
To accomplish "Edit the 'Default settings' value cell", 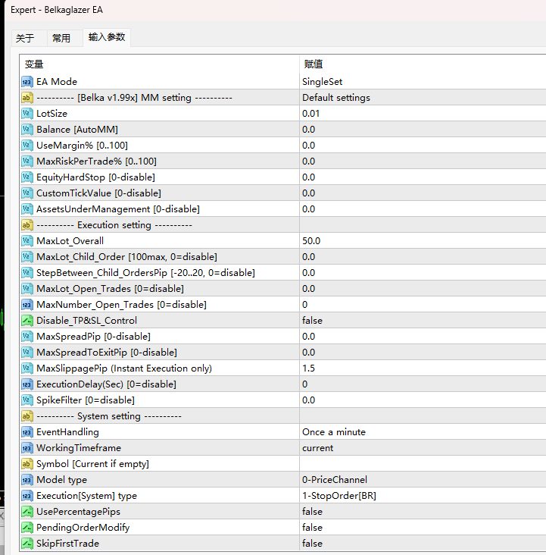I will pyautogui.click(x=423, y=98).
